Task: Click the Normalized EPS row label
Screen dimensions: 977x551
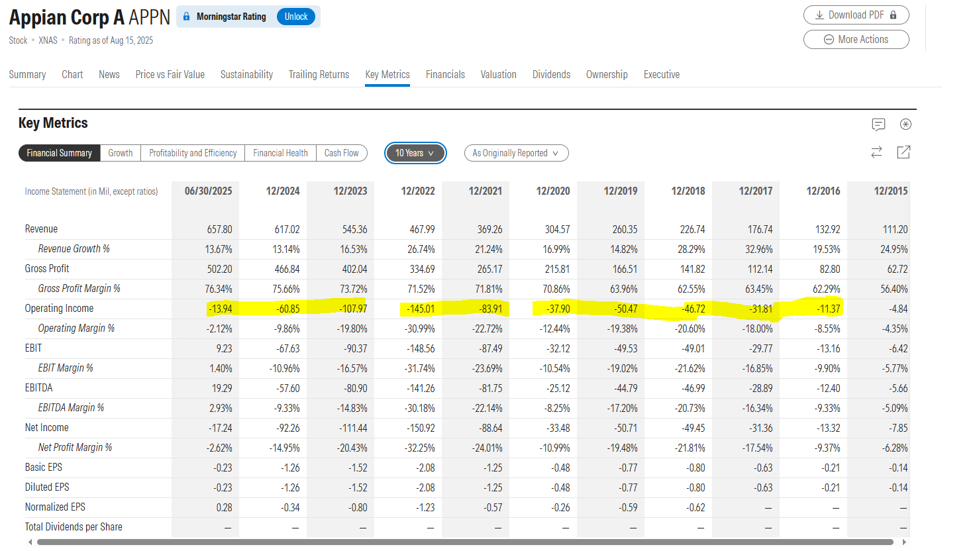Action: click(55, 507)
